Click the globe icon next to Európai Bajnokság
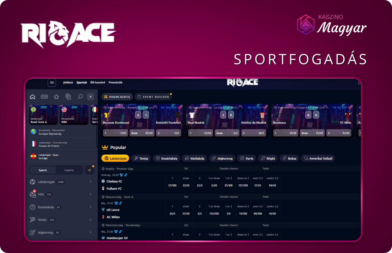392x253 pixels. pos(34,132)
